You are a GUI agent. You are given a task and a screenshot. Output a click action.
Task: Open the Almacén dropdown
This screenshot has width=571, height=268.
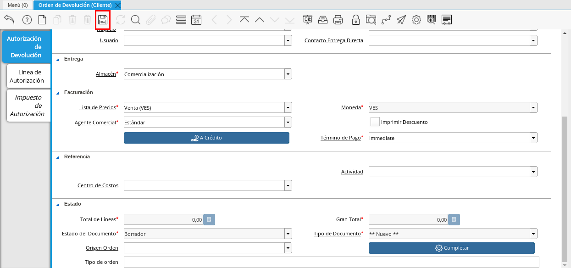tap(288, 74)
